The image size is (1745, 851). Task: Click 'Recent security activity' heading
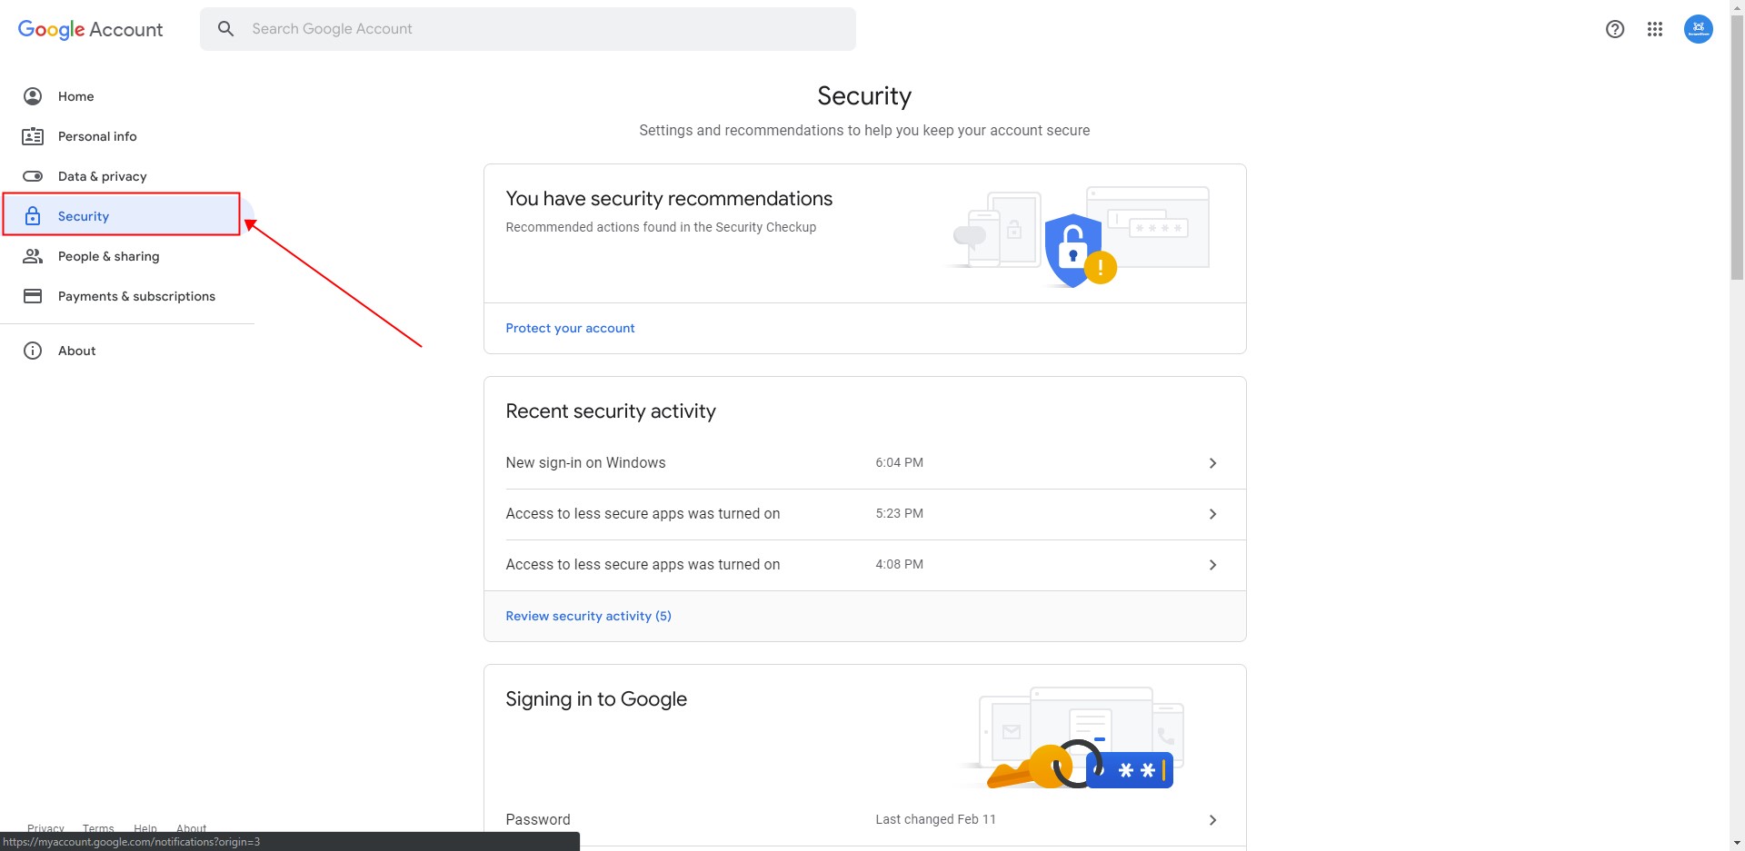611,411
